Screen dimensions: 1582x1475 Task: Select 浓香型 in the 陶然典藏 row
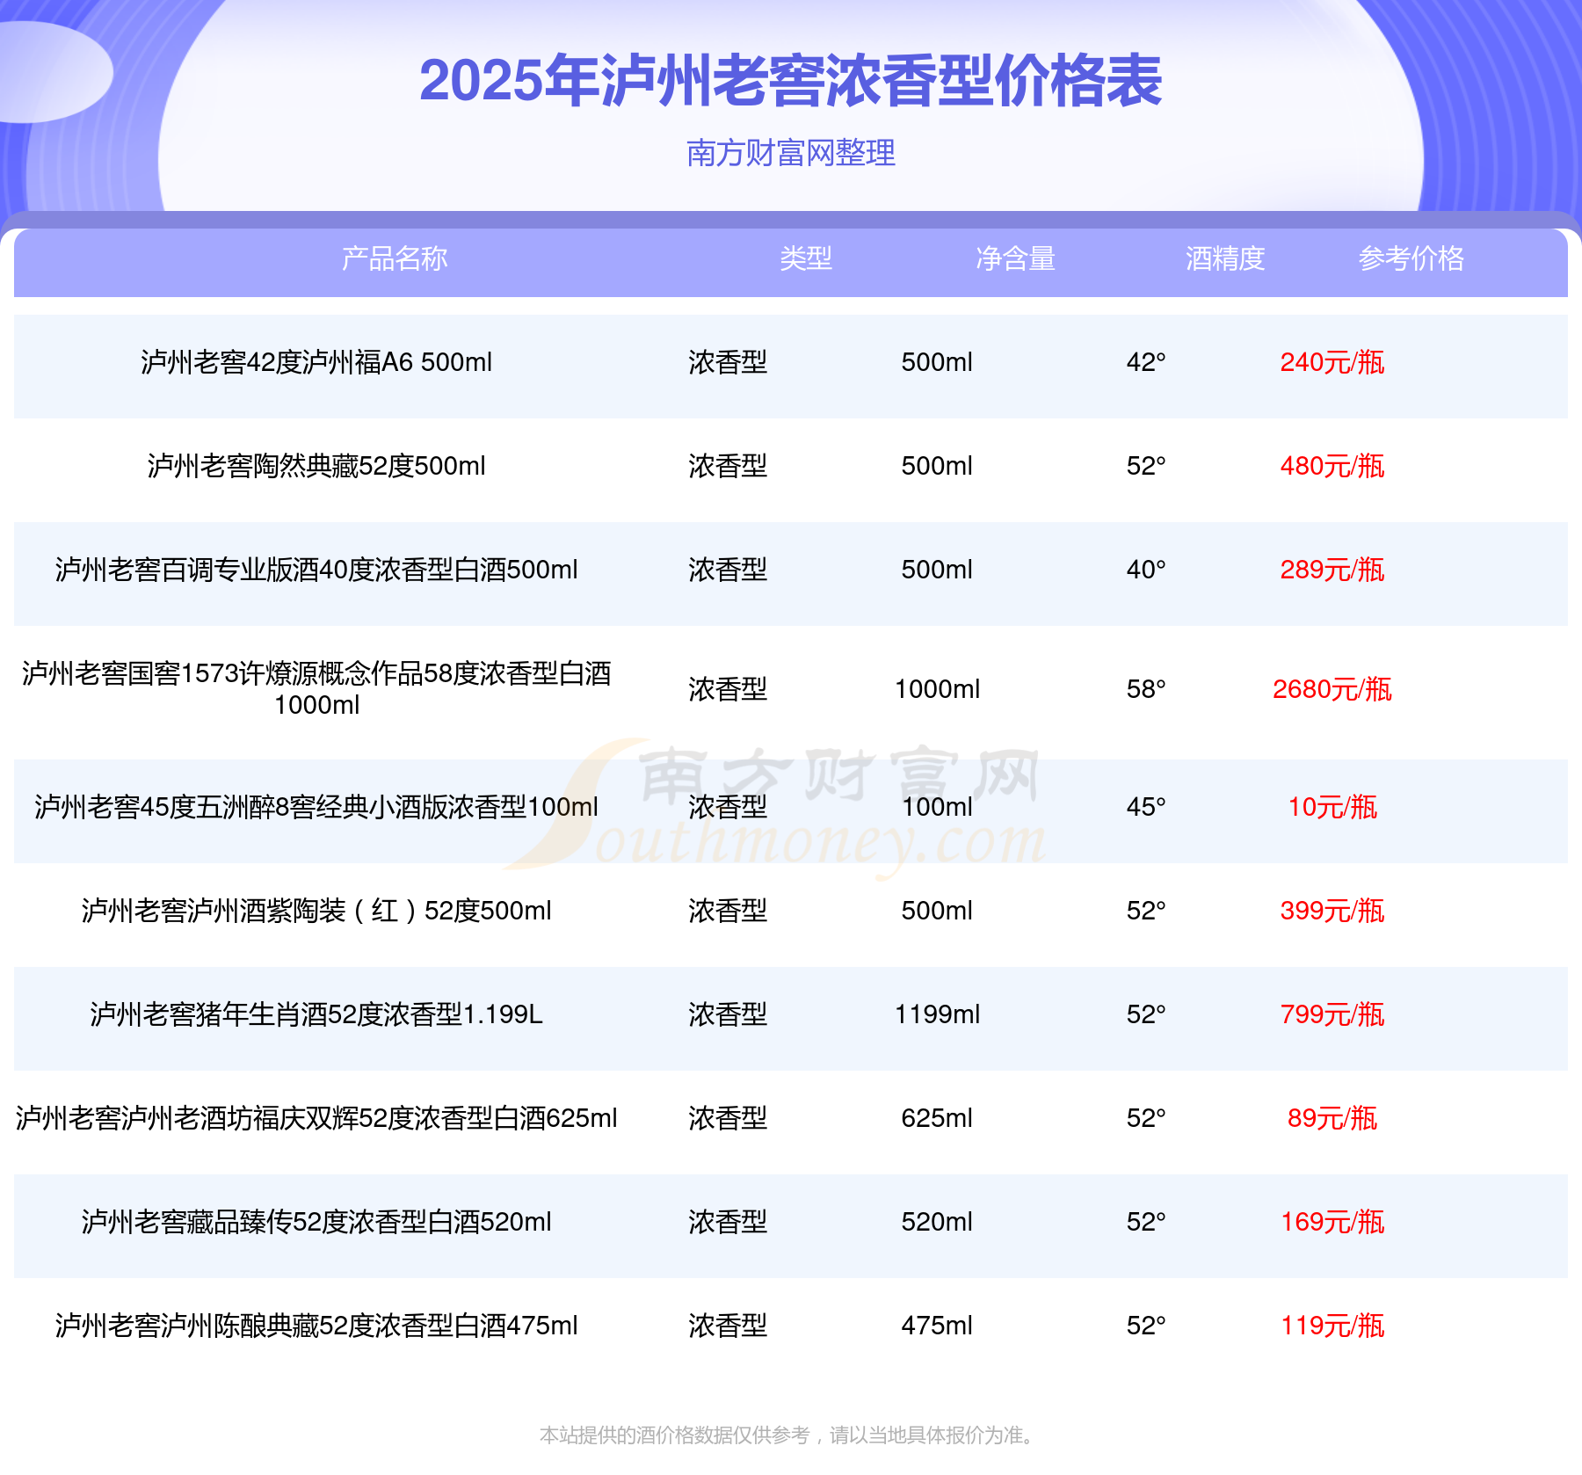click(x=728, y=466)
